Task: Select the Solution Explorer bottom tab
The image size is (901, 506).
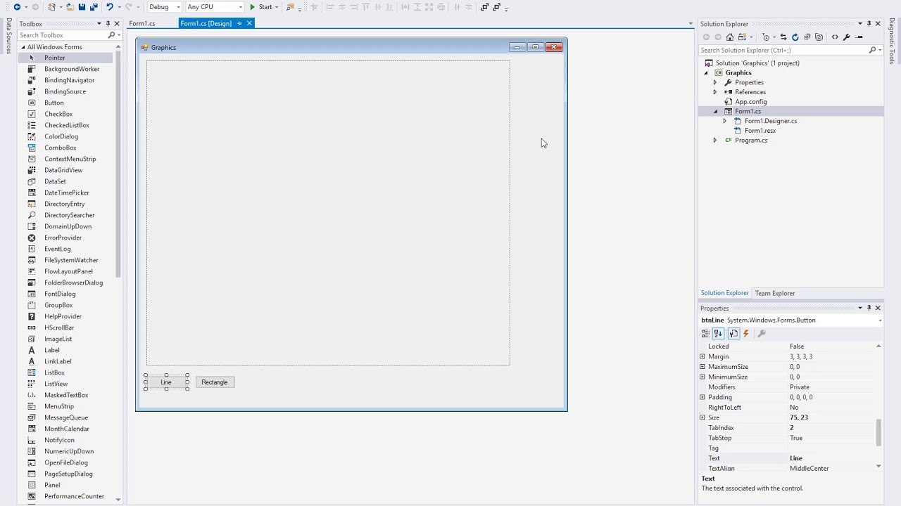Action: click(x=724, y=293)
